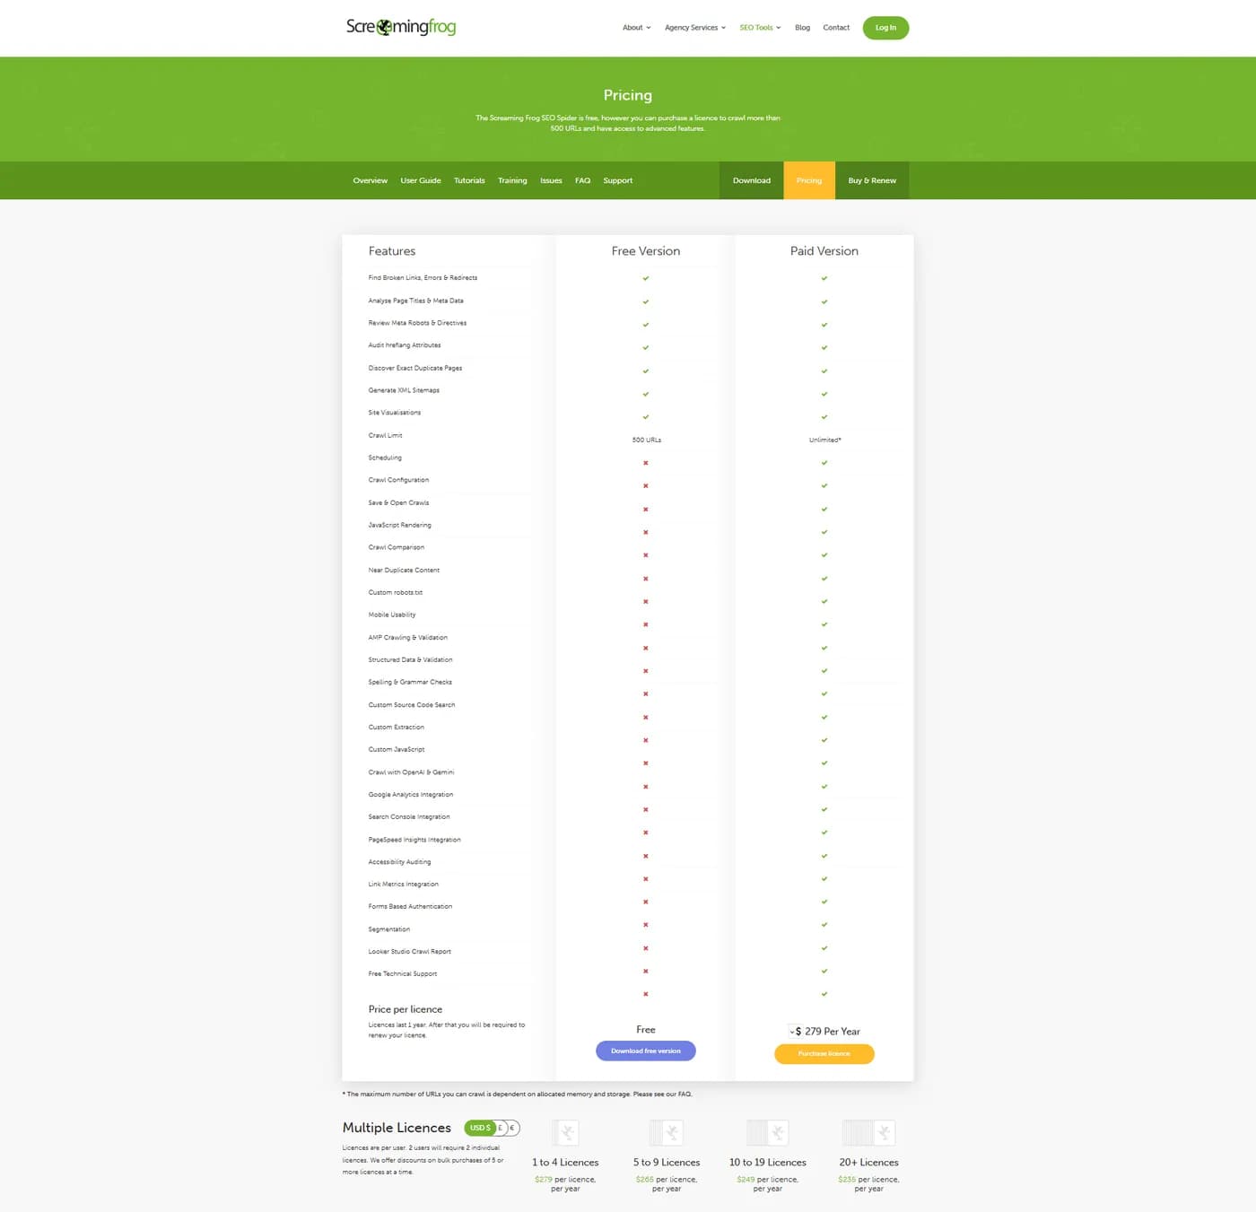This screenshot has height=1212, width=1256.
Task: Open the Overview tab
Action: (371, 180)
